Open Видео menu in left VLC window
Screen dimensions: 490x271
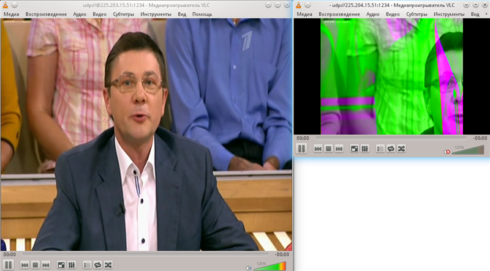(x=99, y=14)
